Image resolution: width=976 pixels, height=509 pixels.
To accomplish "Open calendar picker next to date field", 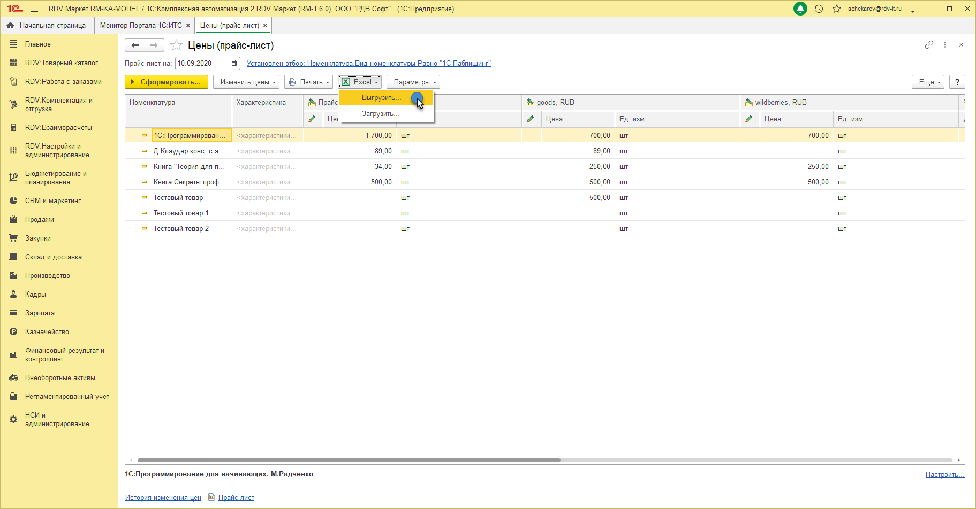I will pos(234,64).
